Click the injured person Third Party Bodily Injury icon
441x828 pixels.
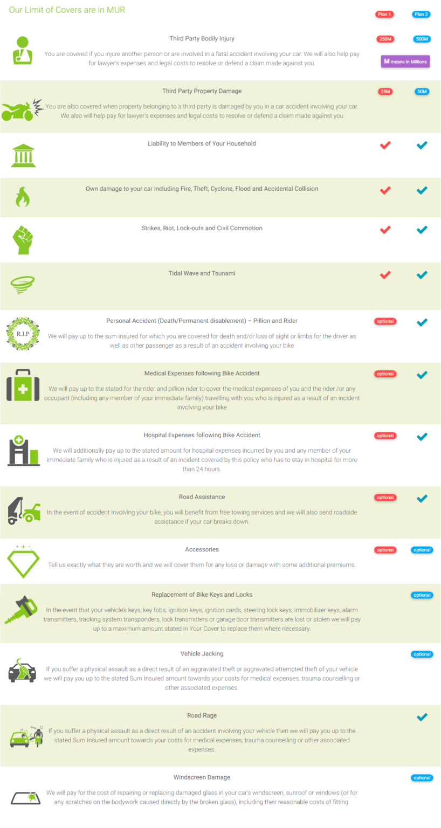pyautogui.click(x=22, y=51)
